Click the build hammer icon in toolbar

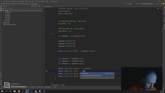pyautogui.click(x=127, y=4)
